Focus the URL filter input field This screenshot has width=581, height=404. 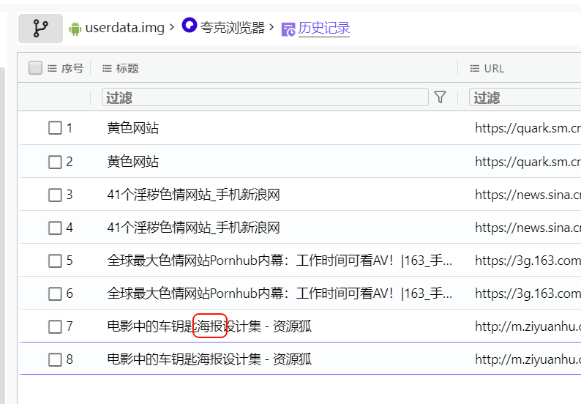pyautogui.click(x=525, y=97)
